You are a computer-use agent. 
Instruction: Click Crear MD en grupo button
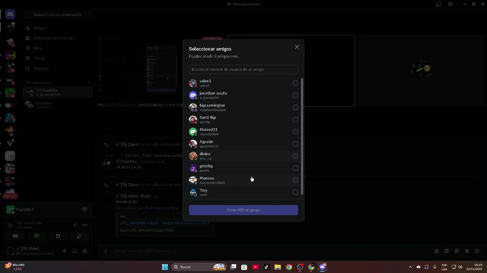click(243, 210)
